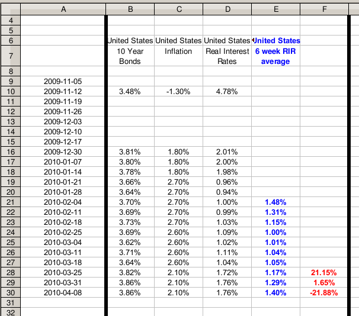Click the real interest rate 0.96%
Viewport: 359px width, 316px height.
pos(227,182)
